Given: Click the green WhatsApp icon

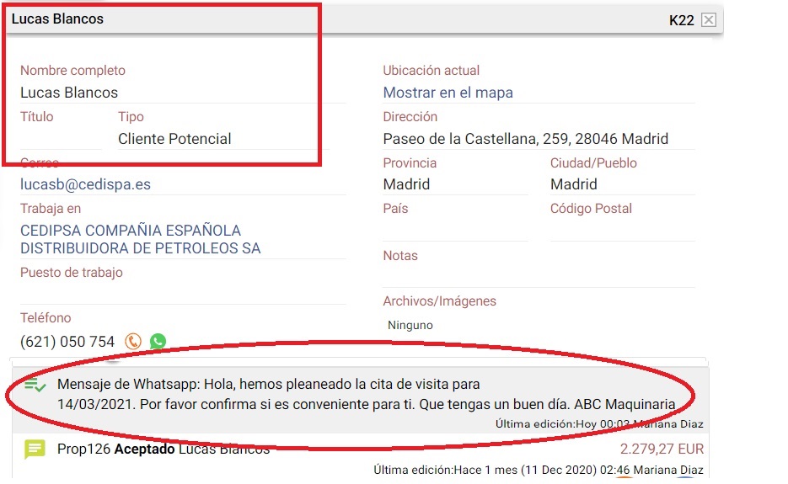Looking at the screenshot, I should (x=158, y=342).
